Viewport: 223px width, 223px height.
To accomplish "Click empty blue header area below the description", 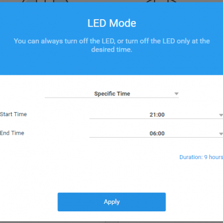I will click(x=111, y=64).
